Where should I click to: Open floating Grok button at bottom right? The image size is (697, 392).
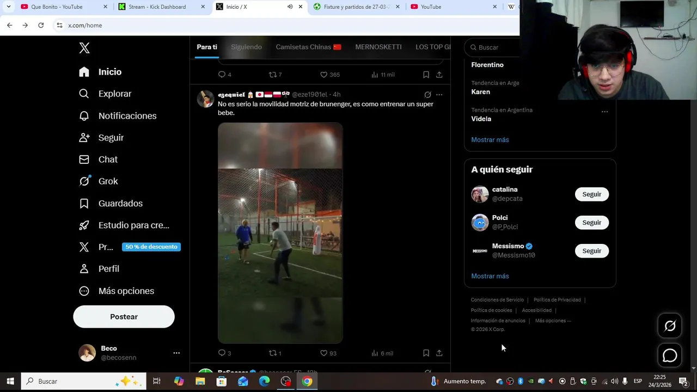670,326
